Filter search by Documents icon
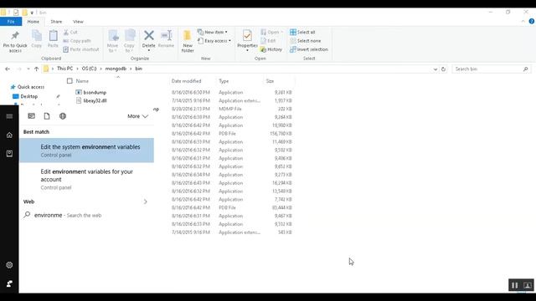The height and width of the screenshot is (301, 536). [47, 116]
